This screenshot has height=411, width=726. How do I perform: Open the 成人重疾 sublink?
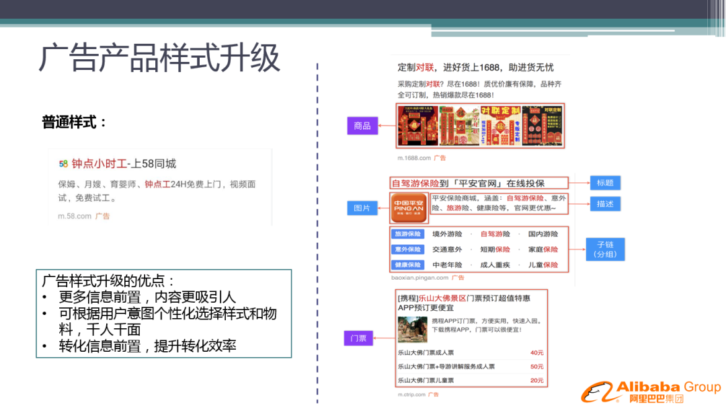click(495, 264)
